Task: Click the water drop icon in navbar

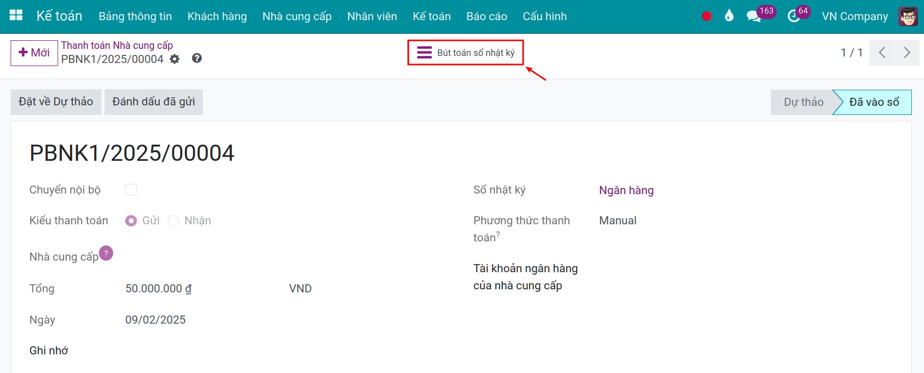Action: 729,16
